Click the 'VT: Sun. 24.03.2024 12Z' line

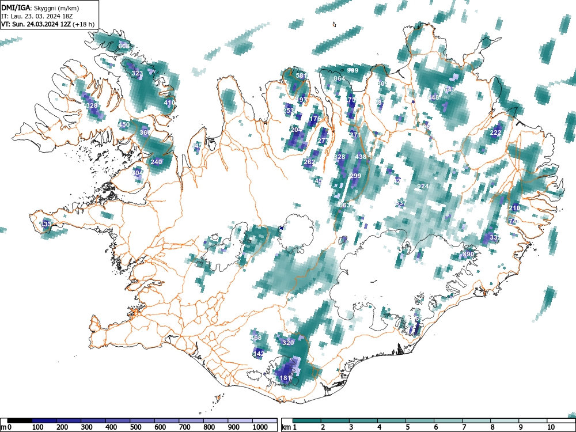coord(36,24)
